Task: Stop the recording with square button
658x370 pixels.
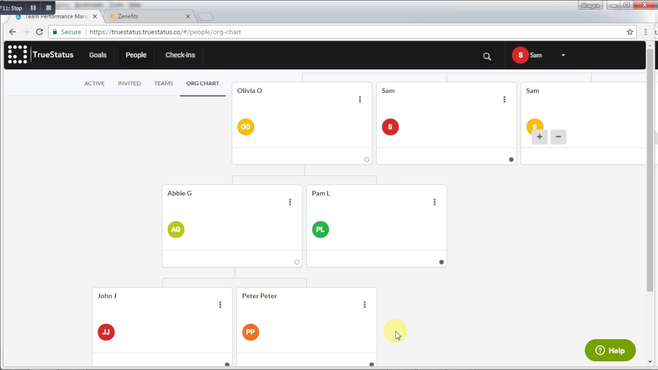Action: click(x=49, y=8)
